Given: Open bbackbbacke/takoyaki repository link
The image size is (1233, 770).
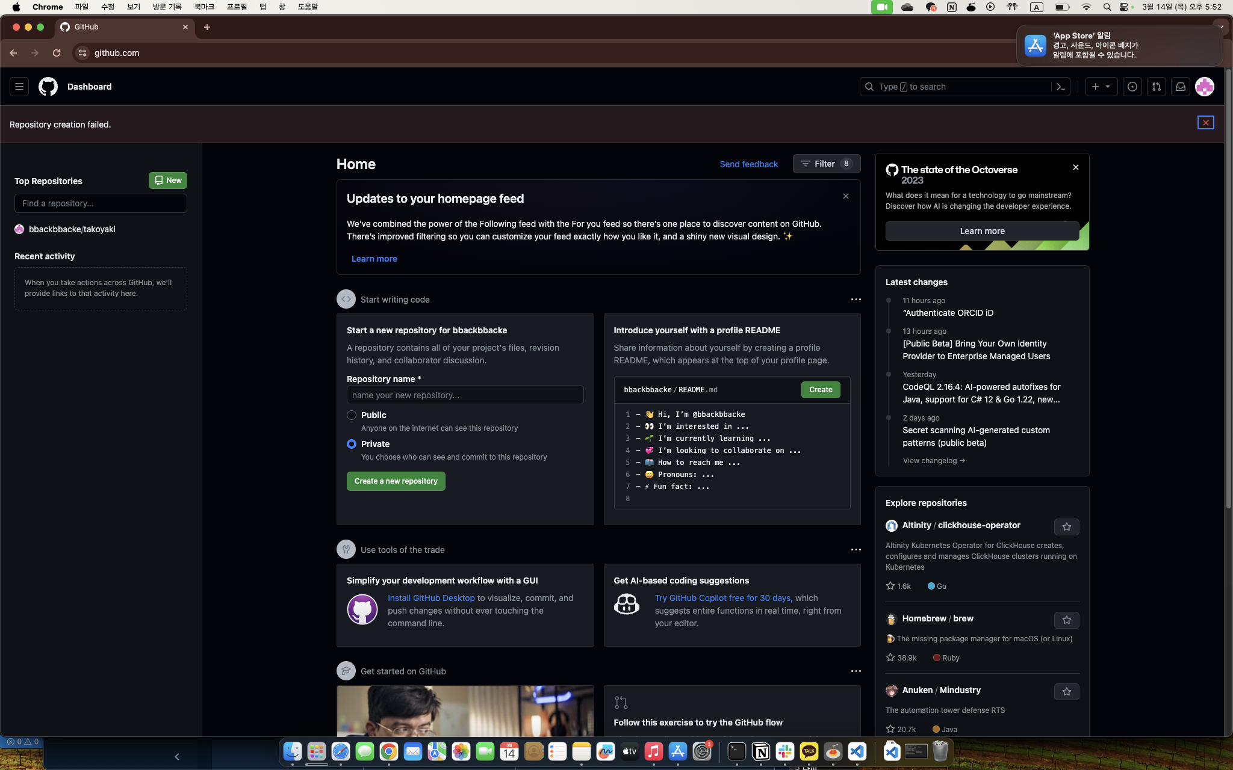Looking at the screenshot, I should tap(72, 229).
